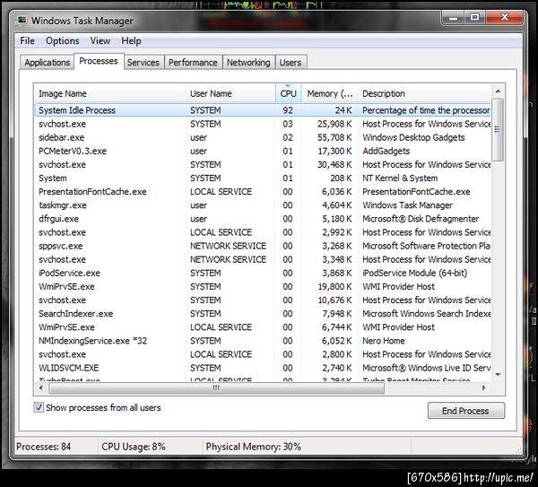
Task: Switch to the Services tab
Action: (143, 63)
